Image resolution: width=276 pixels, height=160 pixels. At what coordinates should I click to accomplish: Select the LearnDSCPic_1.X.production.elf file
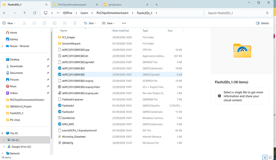click(79, 130)
